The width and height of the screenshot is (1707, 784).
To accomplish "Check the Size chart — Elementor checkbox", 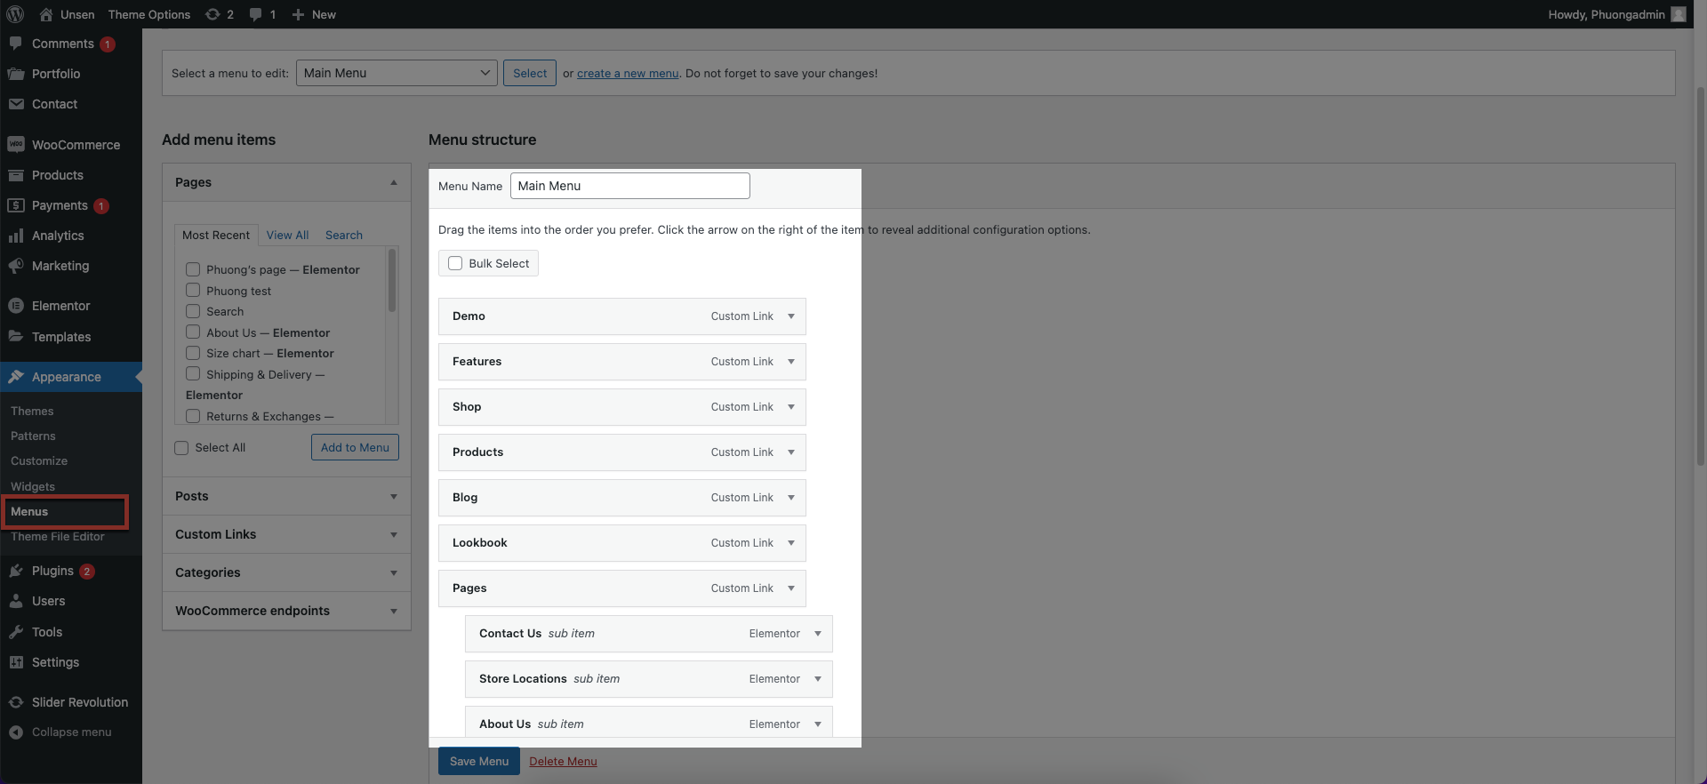I will click(193, 353).
